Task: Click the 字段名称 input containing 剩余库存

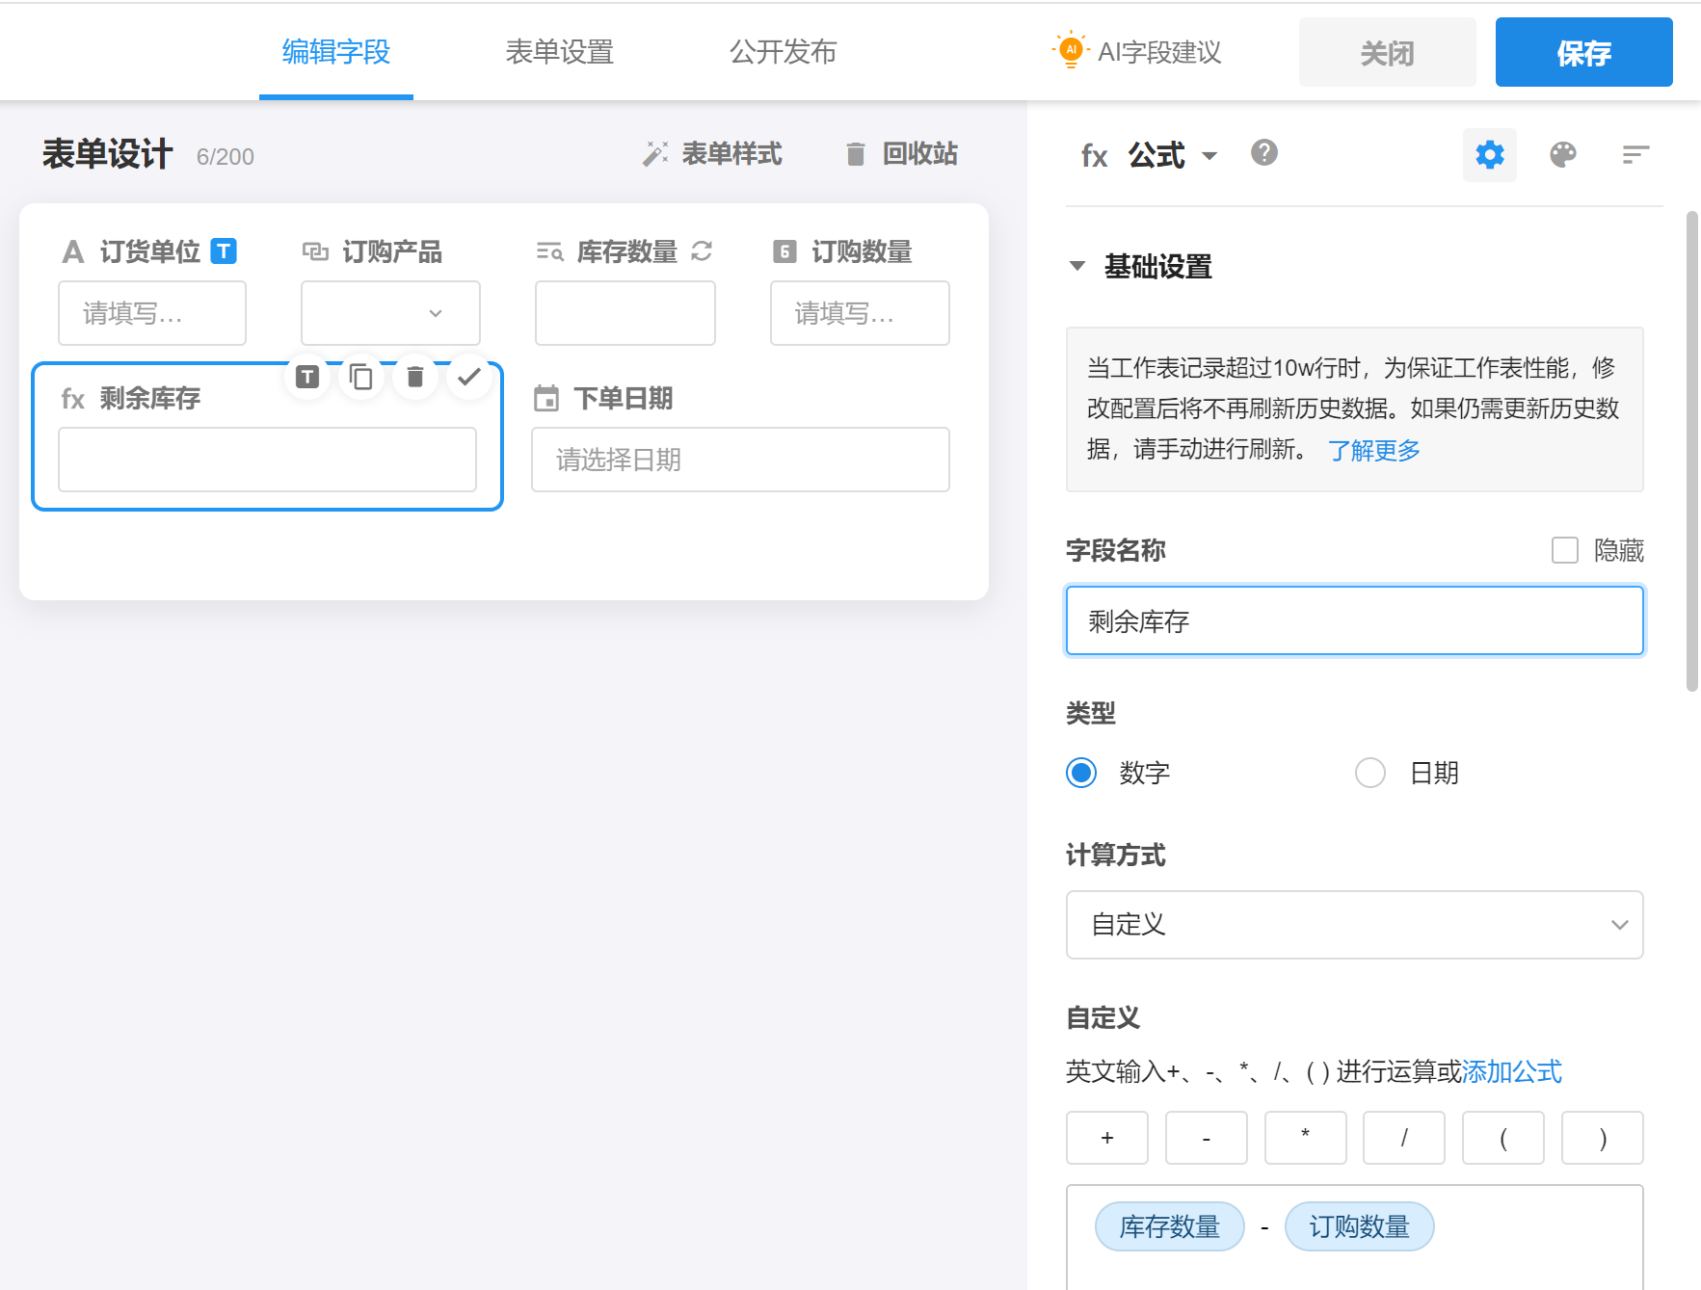Action: pos(1354,621)
